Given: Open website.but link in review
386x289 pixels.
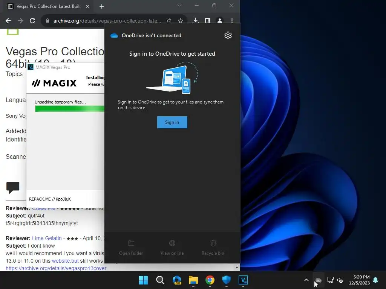Looking at the screenshot, I should [x=65, y=261].
